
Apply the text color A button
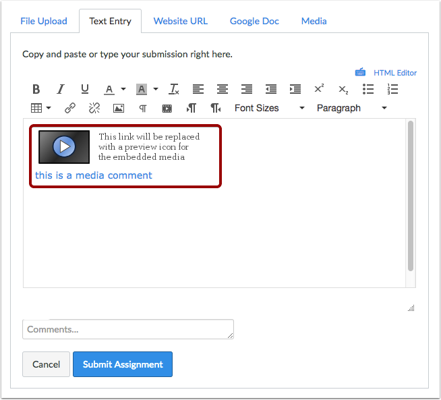(x=109, y=90)
